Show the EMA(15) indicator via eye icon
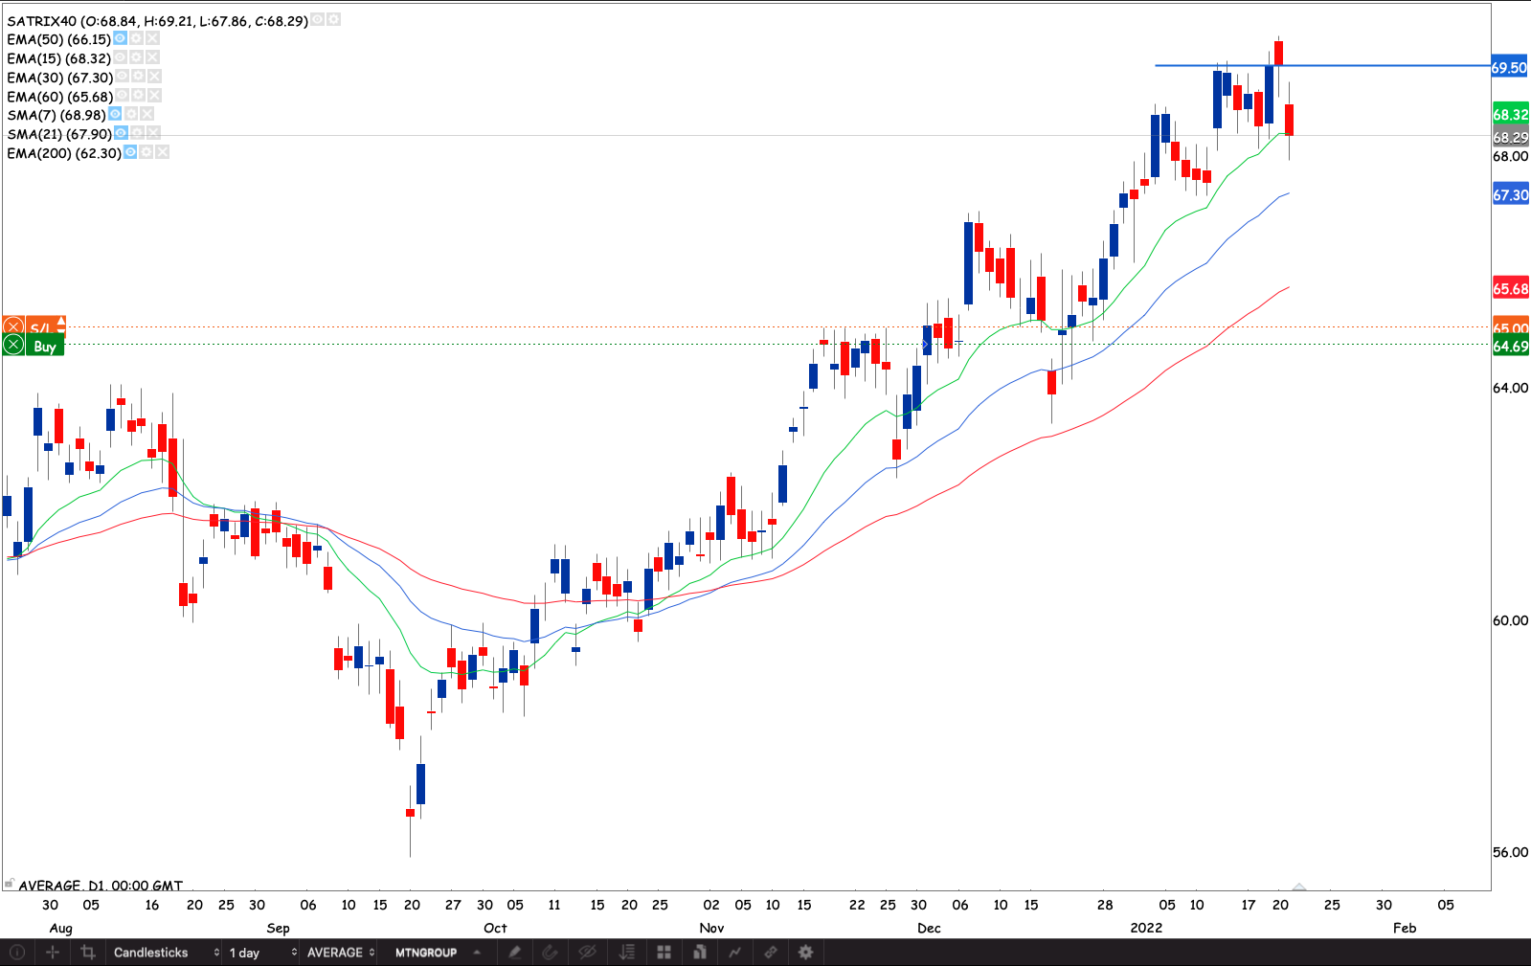This screenshot has width=1531, height=966. pyautogui.click(x=120, y=57)
